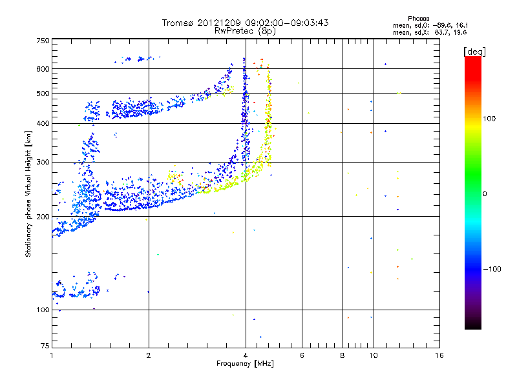Click the x-axis tick label '2'
This screenshot has width=517, height=387.
tap(149, 355)
